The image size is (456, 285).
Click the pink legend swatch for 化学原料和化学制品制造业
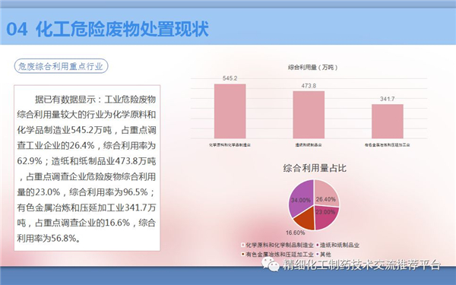tap(242, 245)
